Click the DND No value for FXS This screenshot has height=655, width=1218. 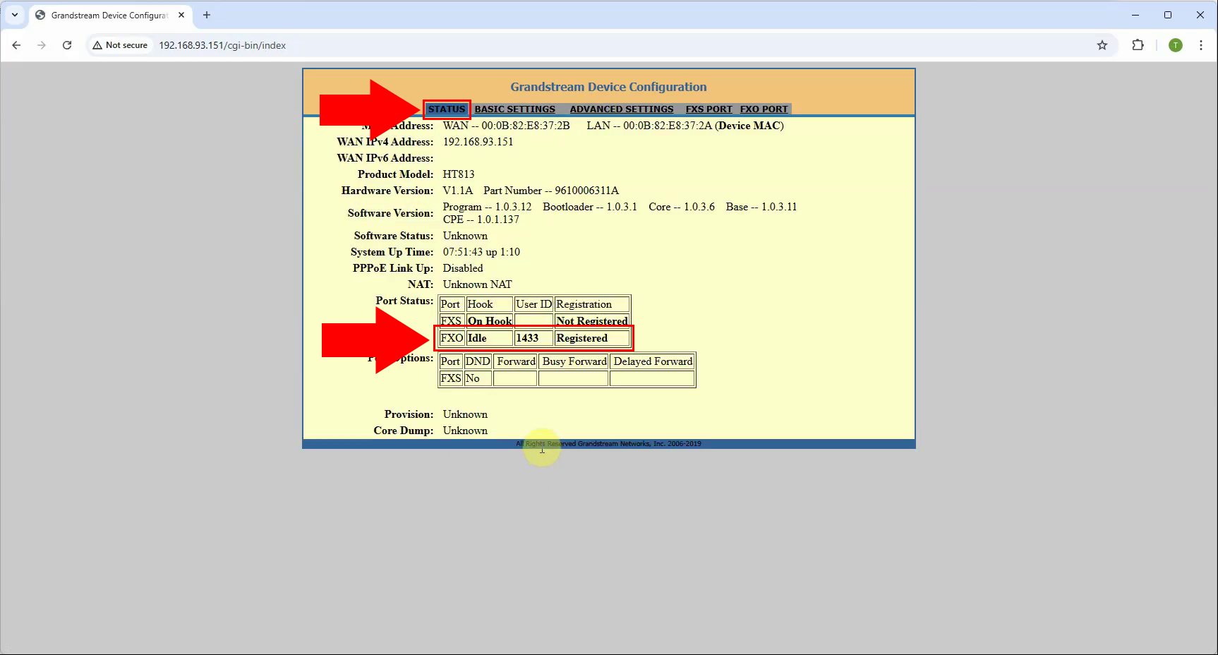[x=473, y=378]
